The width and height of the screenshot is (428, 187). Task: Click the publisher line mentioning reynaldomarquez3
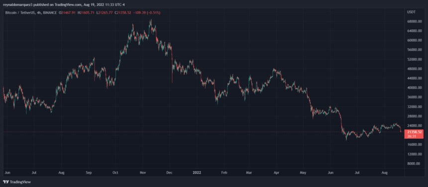(63, 4)
